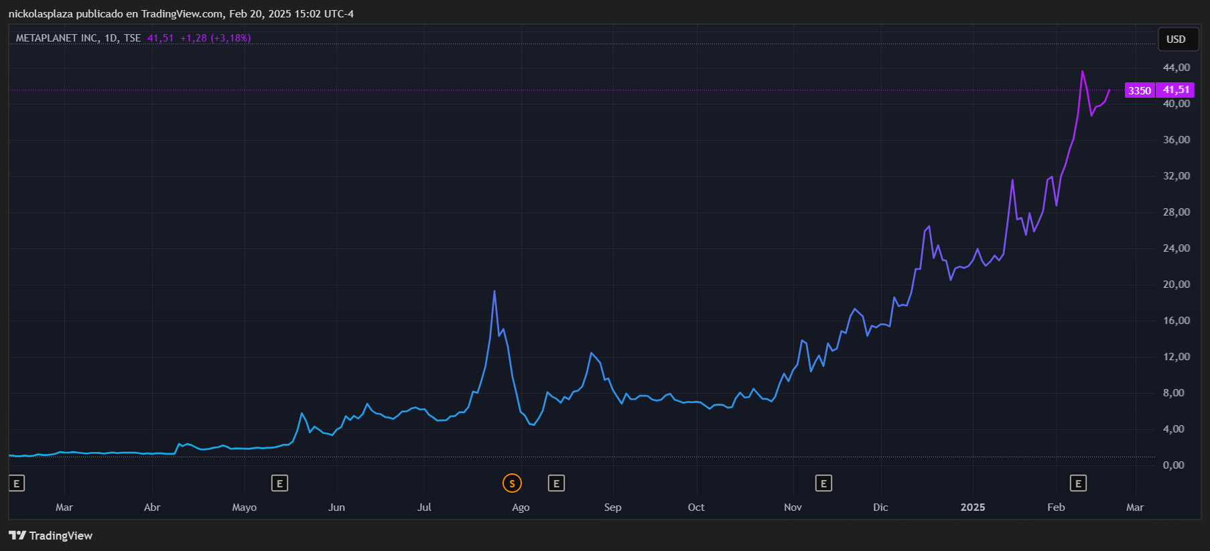
Task: Click the 32,00 price axis label
Action: click(x=1177, y=176)
